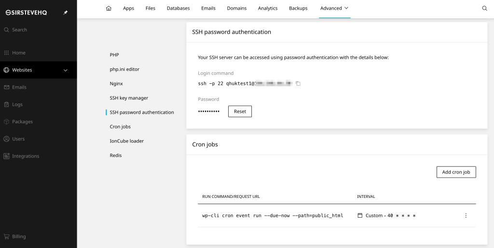The image size is (494, 248).
Task: Click the pin icon beside the logo
Action: pos(66,13)
